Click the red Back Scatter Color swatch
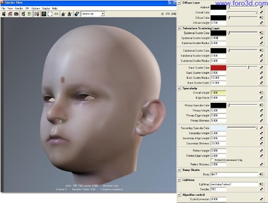This screenshot has height=203, width=268. tap(218, 68)
